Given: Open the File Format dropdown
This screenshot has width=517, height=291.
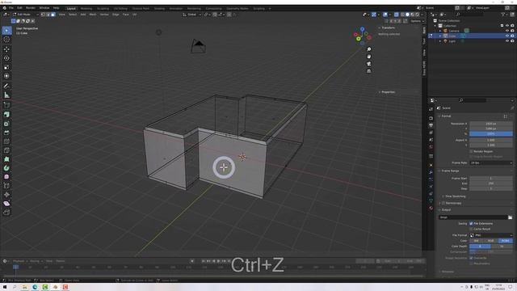Looking at the screenshot, I should coord(491,235).
